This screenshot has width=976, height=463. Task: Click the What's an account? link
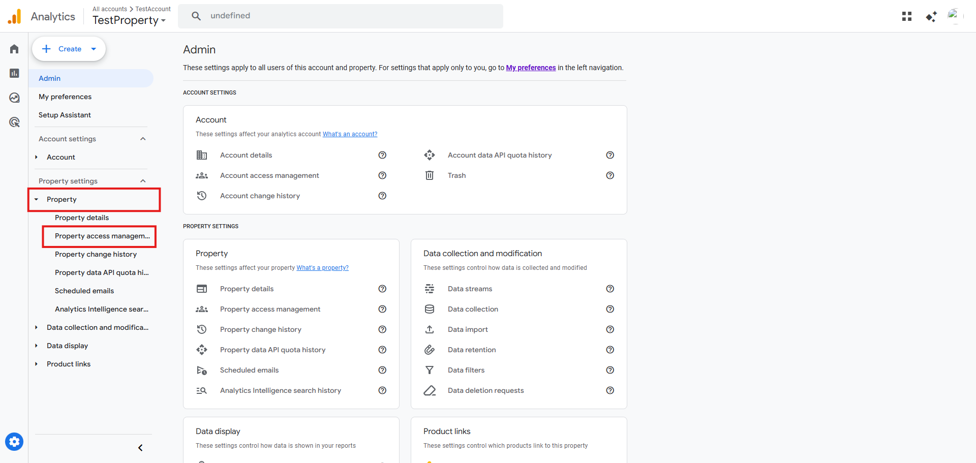click(350, 134)
